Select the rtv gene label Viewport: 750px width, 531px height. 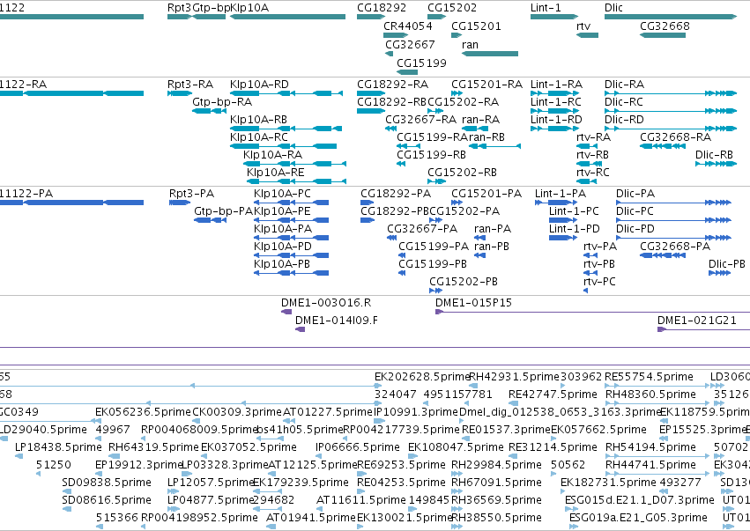pos(583,26)
